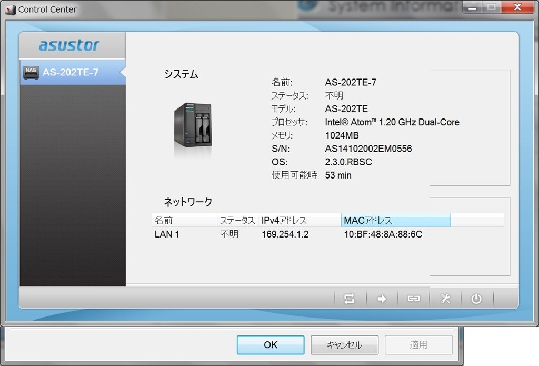Minimize the Control Center window
539x366 pixels.
click(x=472, y=7)
